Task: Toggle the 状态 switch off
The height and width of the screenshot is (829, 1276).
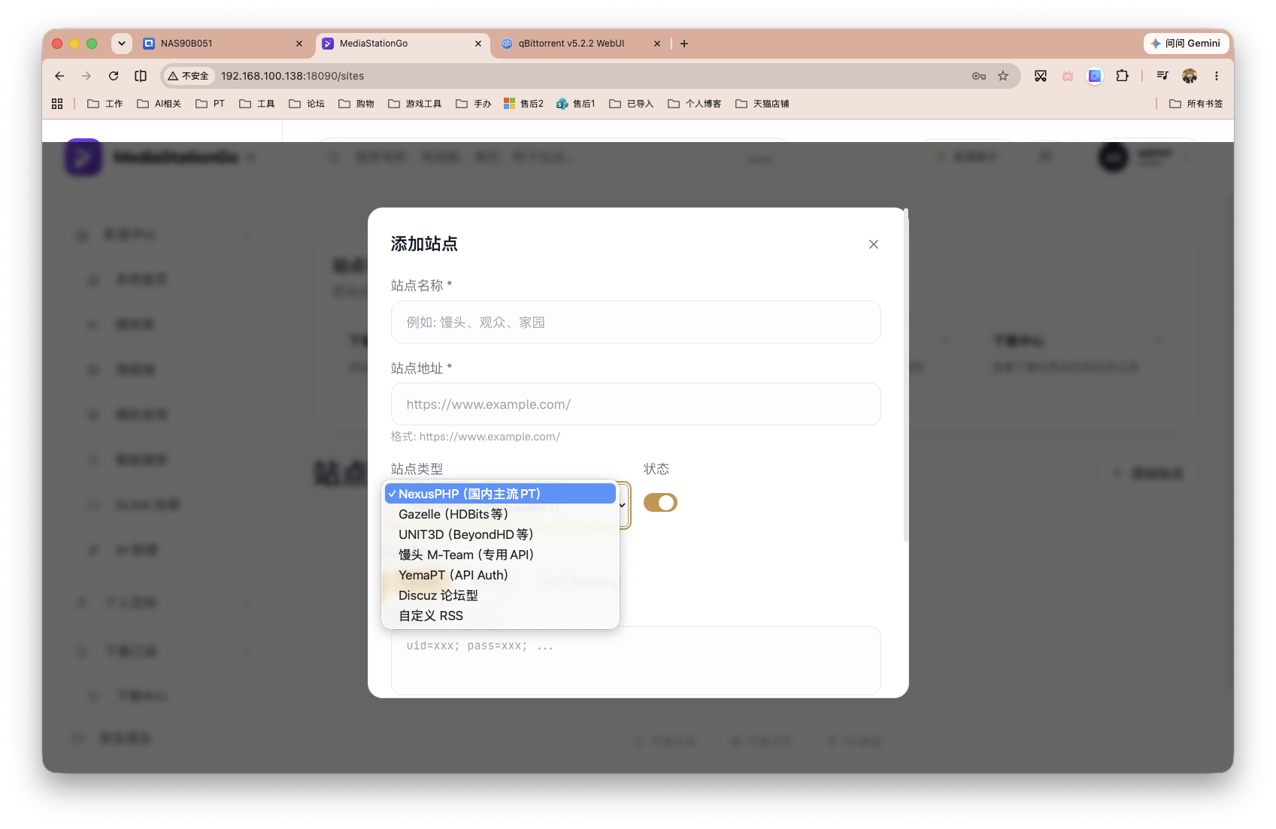Action: 660,502
